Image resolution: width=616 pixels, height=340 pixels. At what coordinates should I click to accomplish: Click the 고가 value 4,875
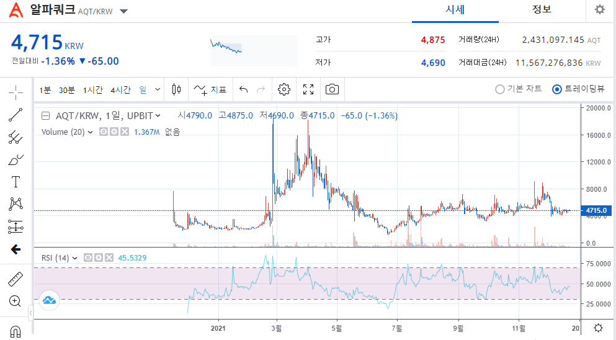(433, 40)
